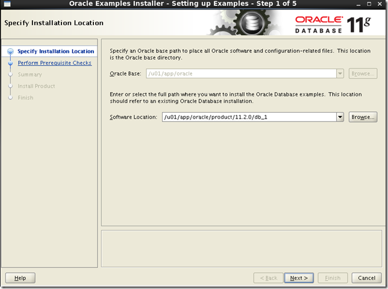Click the Software Location label
The width and height of the screenshot is (388, 289).
click(x=133, y=117)
